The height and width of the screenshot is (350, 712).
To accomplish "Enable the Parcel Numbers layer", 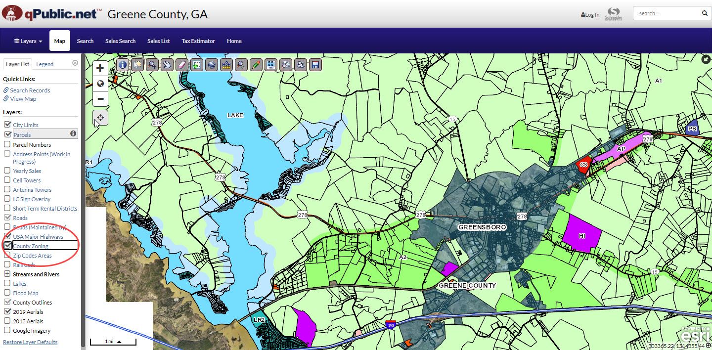I will tap(7, 144).
